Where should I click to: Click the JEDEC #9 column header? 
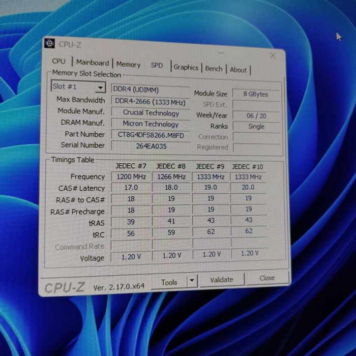tap(210, 167)
